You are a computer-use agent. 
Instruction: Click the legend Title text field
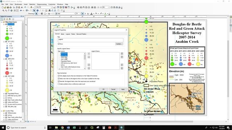point(91,40)
